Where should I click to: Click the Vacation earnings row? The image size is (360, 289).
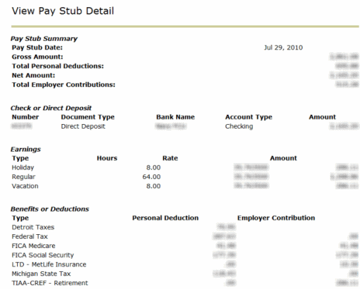[x=185, y=186]
